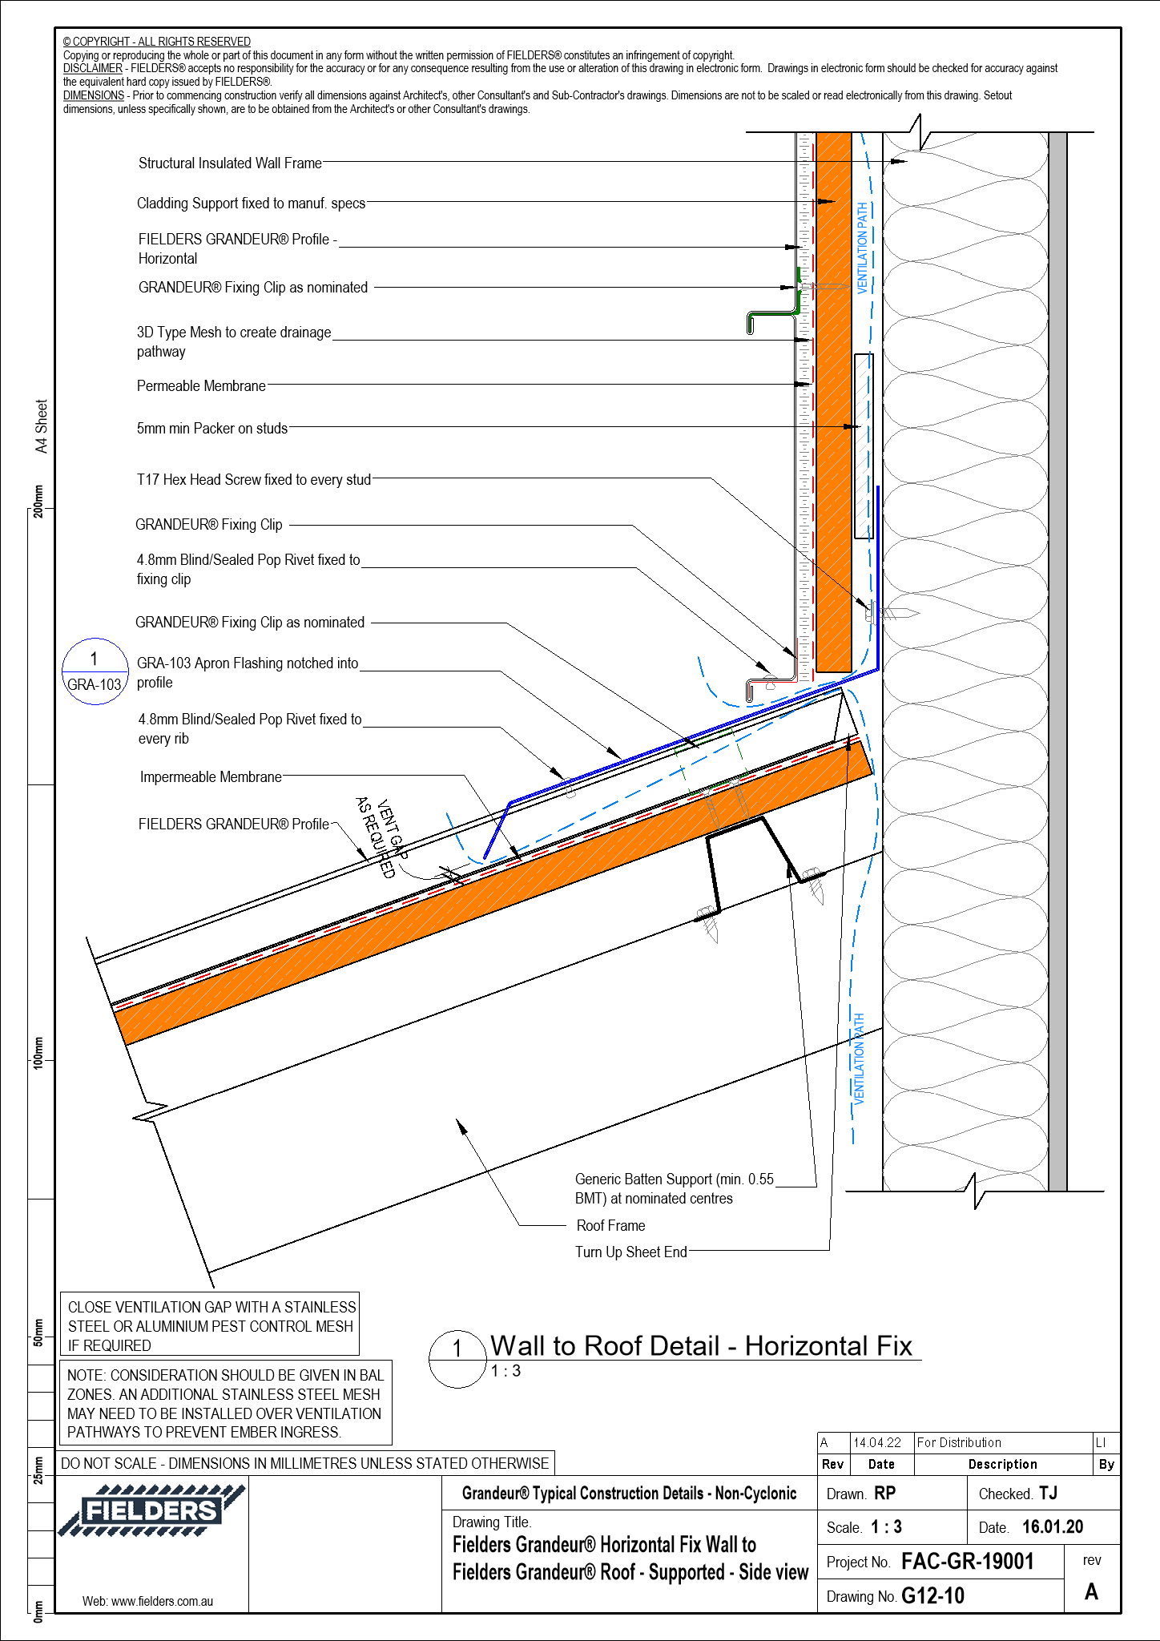1160x1641 pixels.
Task: Click the 'Generic Batten Support (min. 0.55 BMT)' label
Action: click(675, 1188)
